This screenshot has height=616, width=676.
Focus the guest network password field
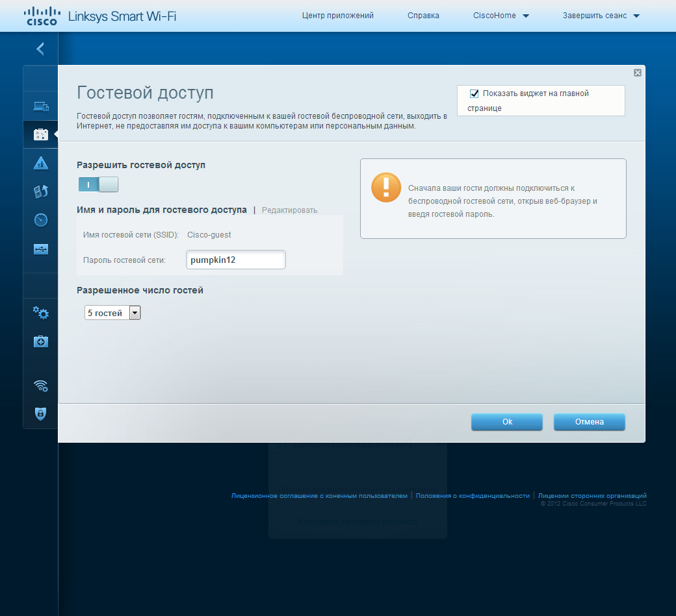point(236,260)
